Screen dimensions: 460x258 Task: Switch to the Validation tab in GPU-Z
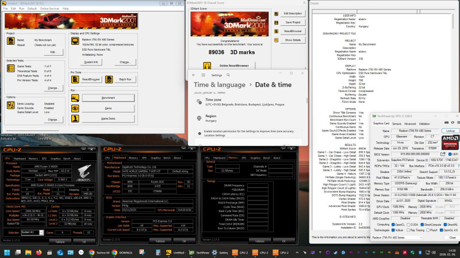pyautogui.click(x=424, y=124)
